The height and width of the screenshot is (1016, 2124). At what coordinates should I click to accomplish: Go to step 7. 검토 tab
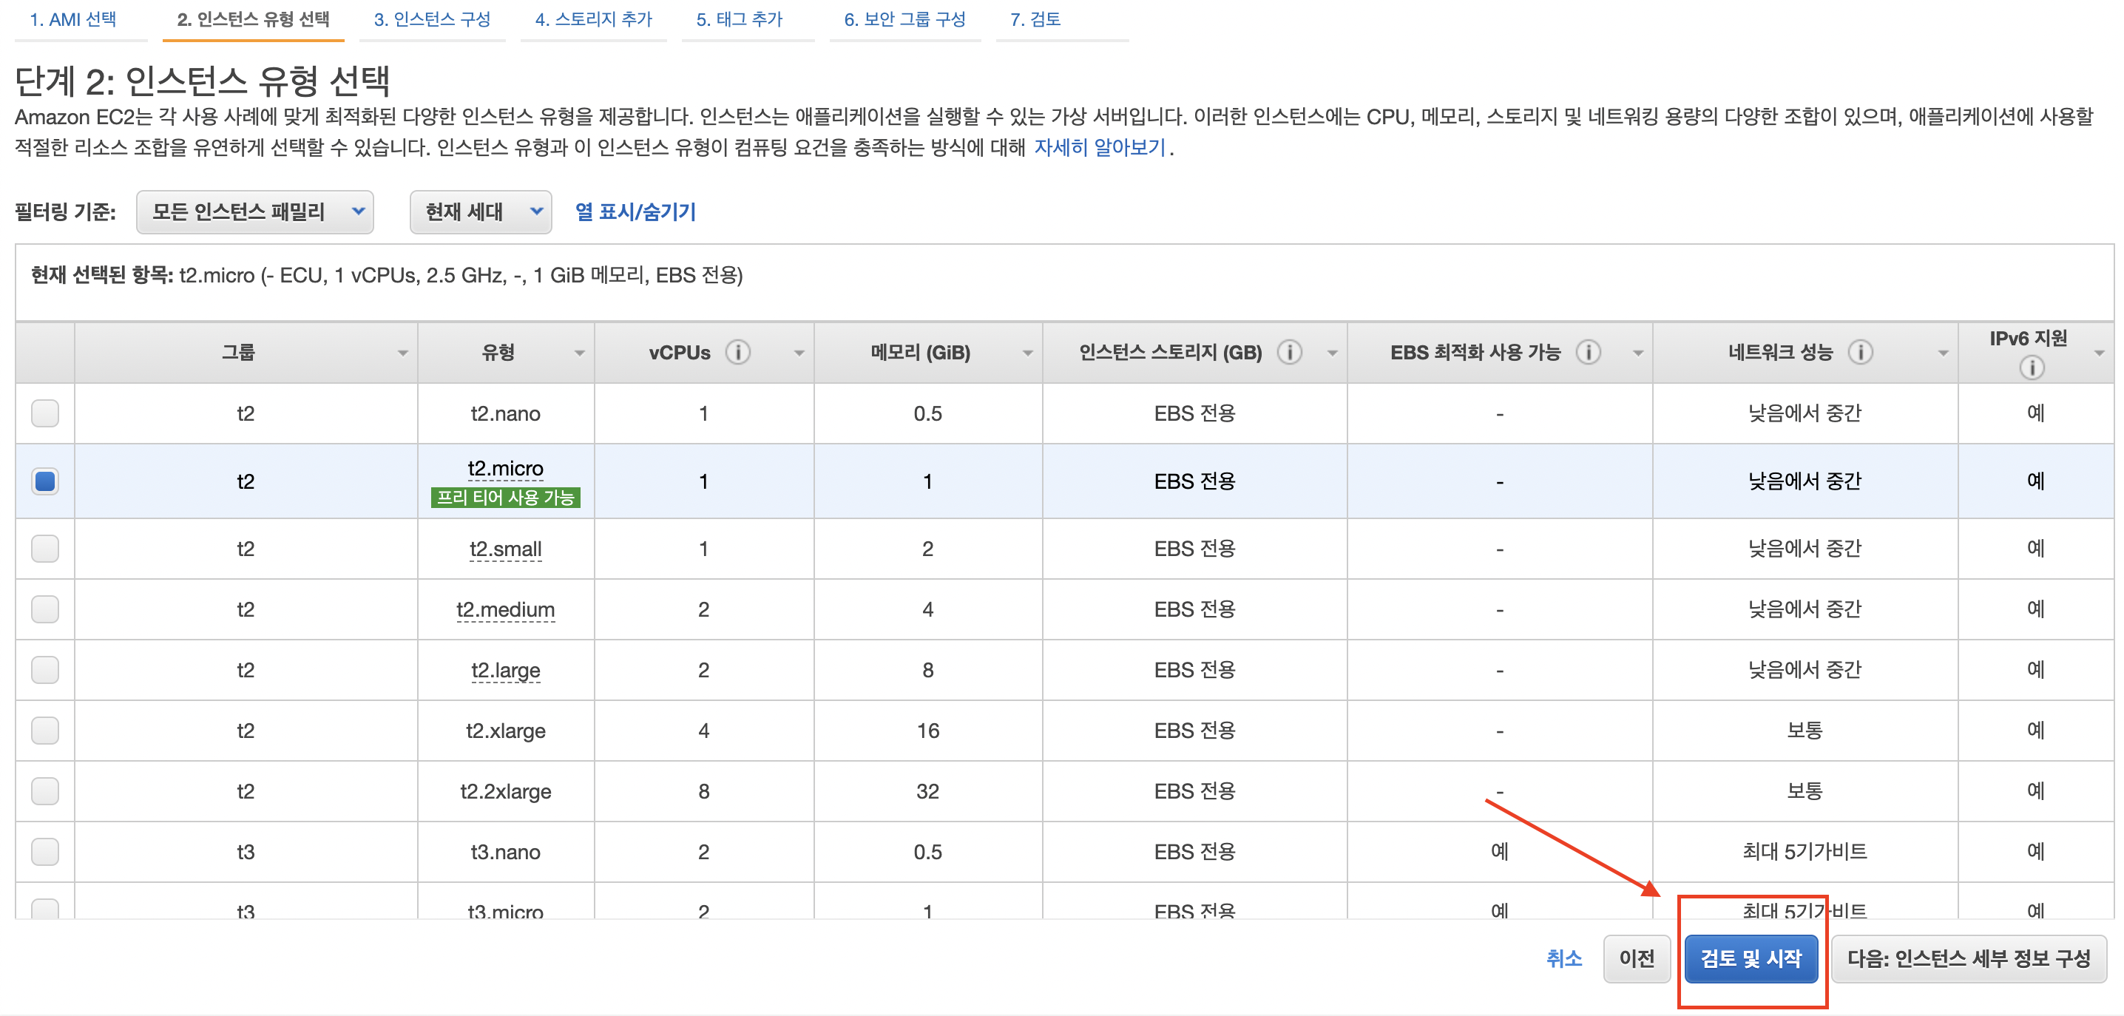click(x=1035, y=19)
